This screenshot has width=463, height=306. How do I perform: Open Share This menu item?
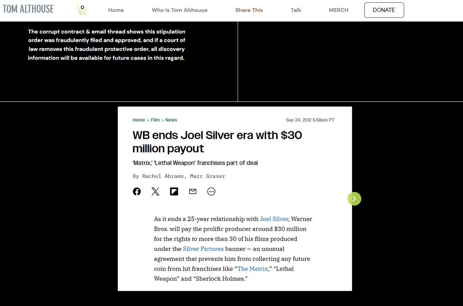tap(249, 10)
